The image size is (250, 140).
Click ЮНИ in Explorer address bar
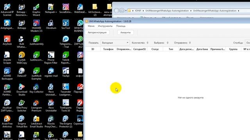[138, 11]
